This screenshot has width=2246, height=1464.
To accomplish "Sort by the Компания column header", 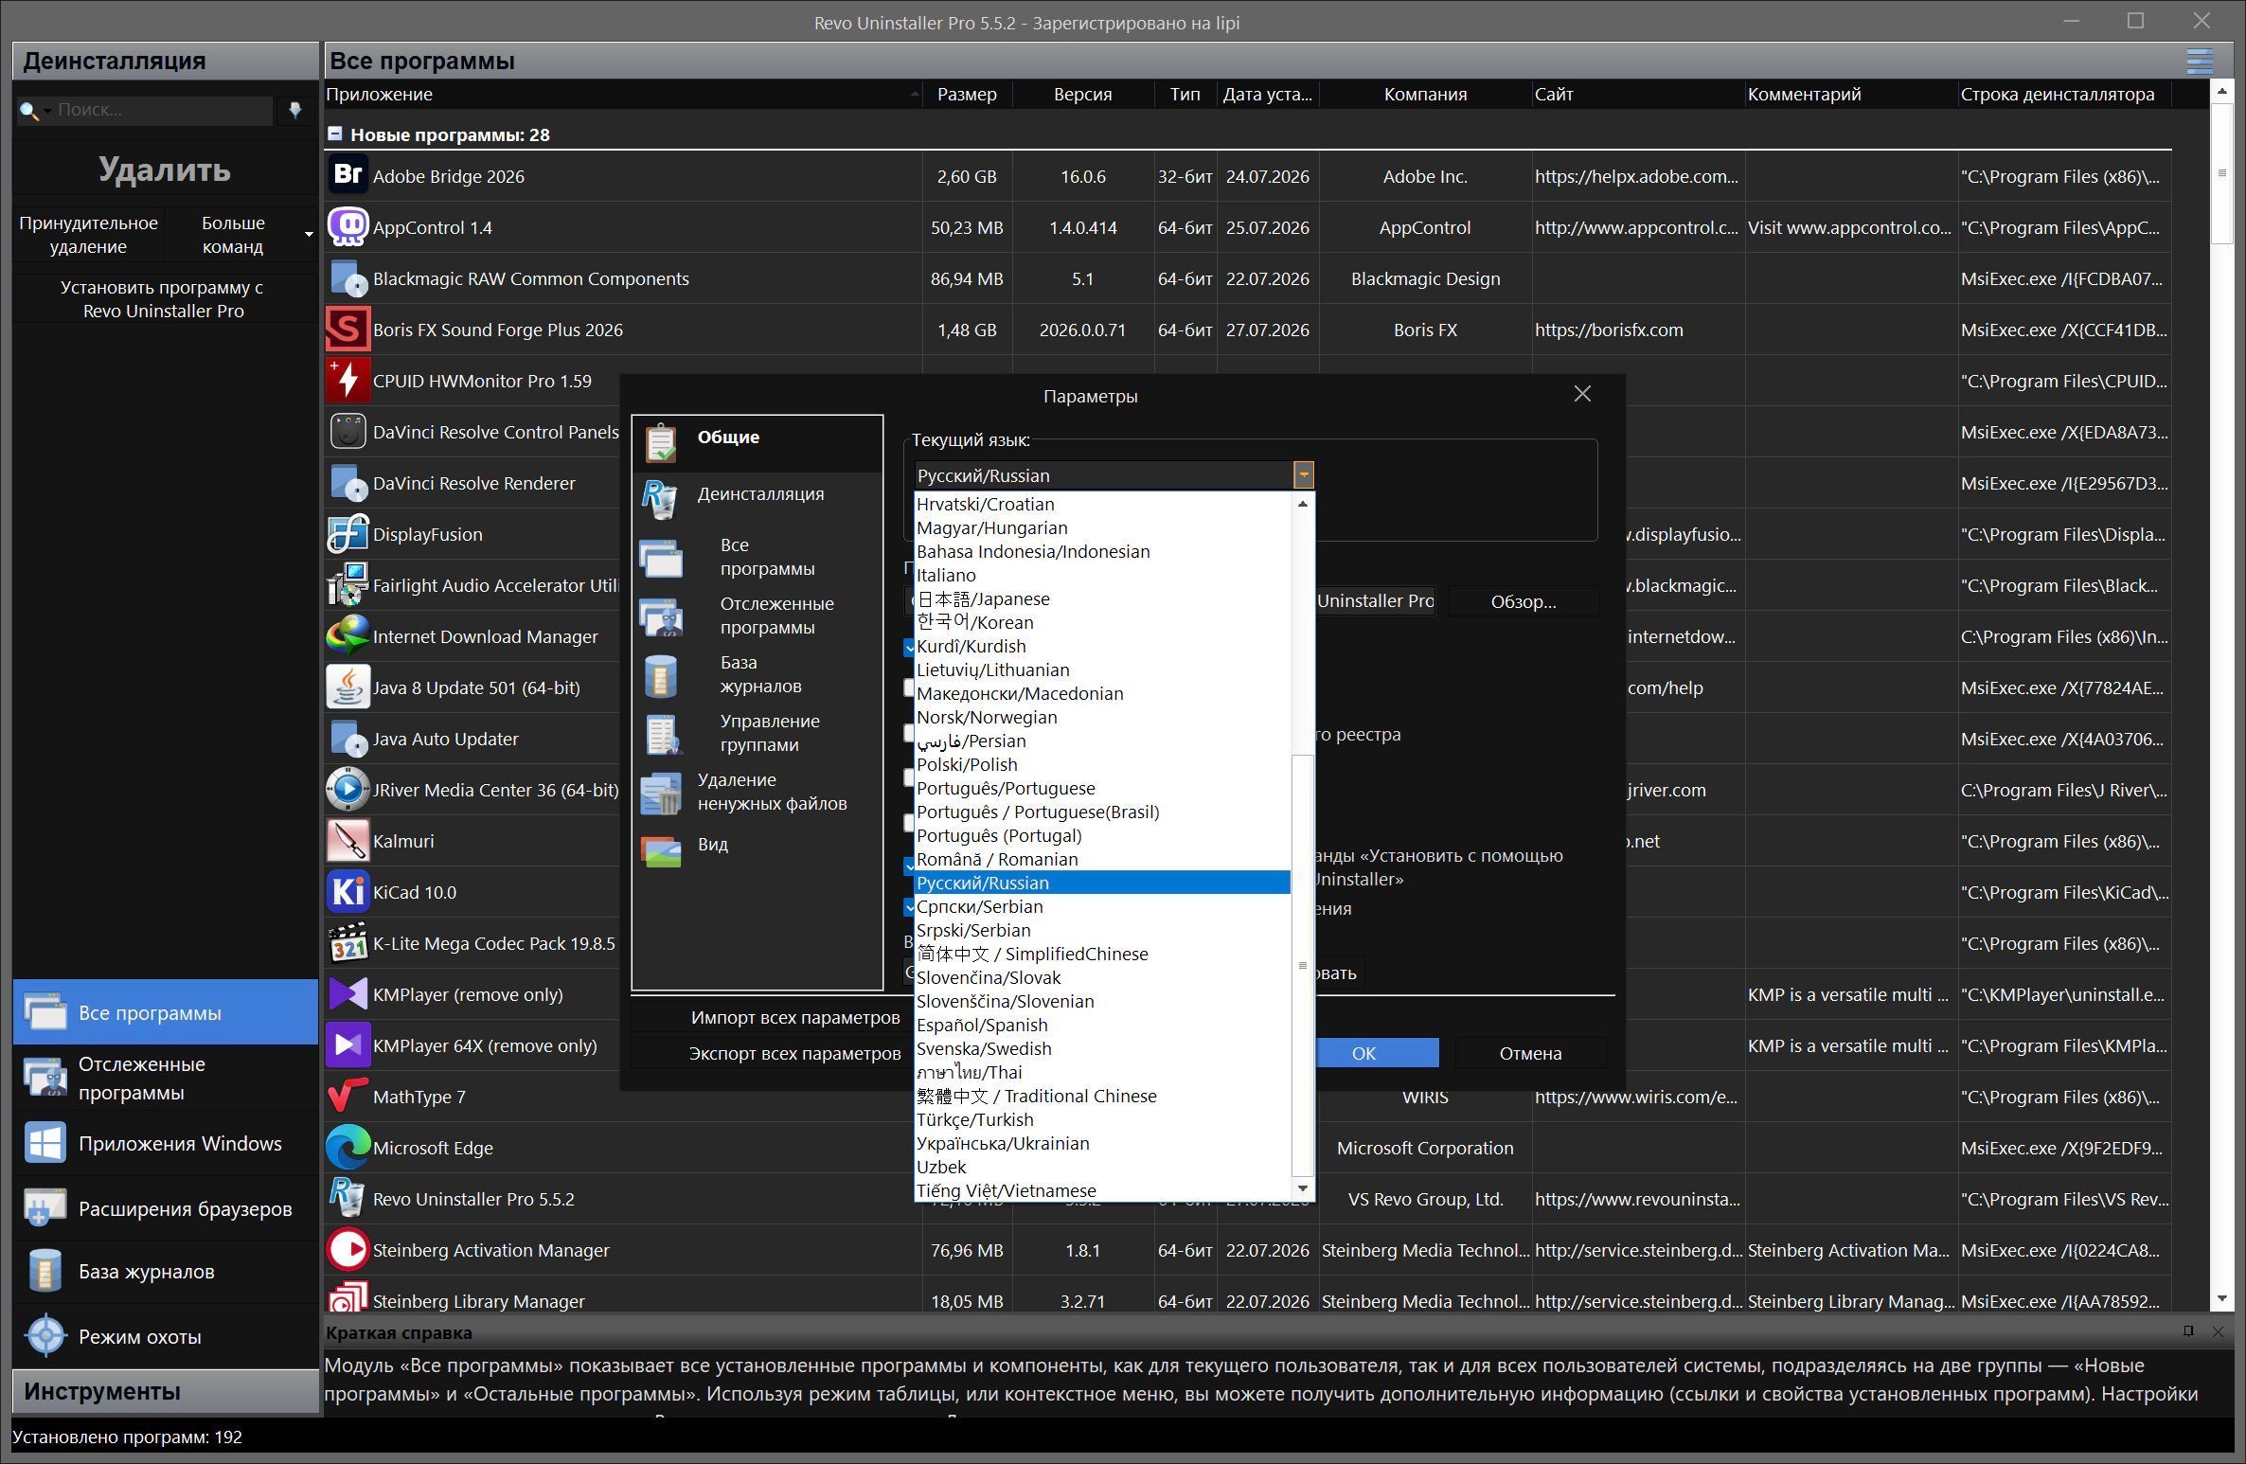I will coord(1425,95).
